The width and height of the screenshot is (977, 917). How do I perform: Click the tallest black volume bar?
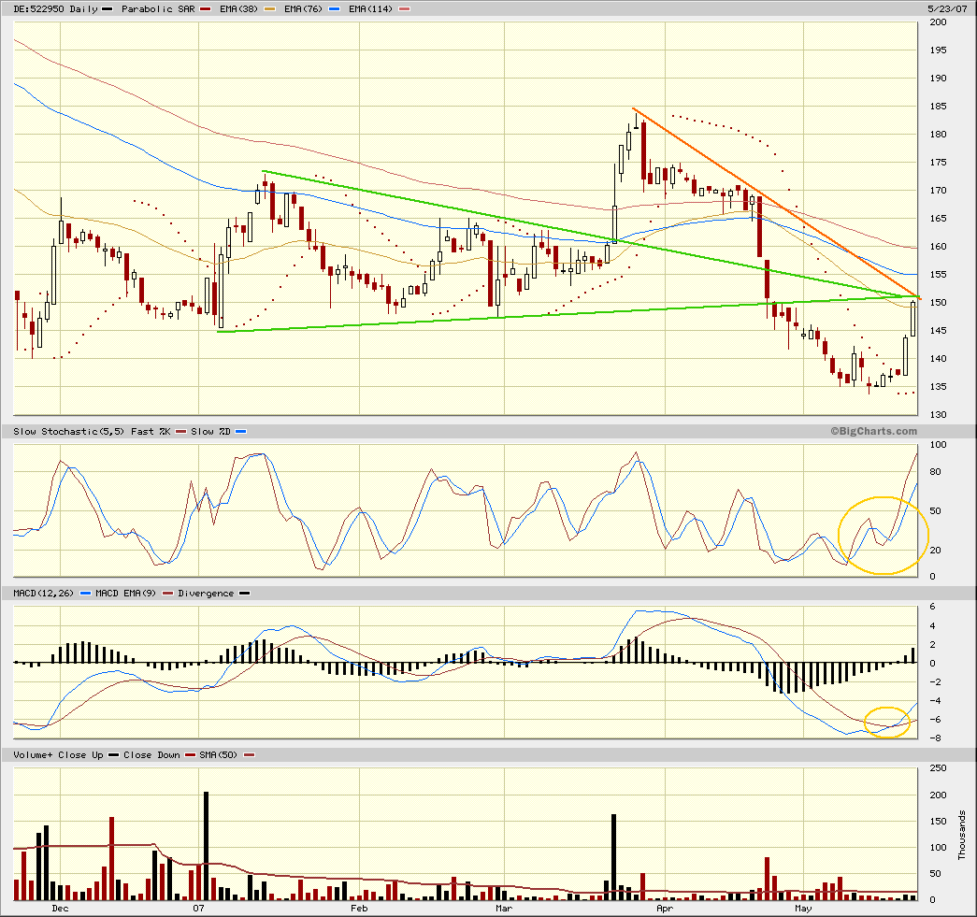pyautogui.click(x=206, y=846)
